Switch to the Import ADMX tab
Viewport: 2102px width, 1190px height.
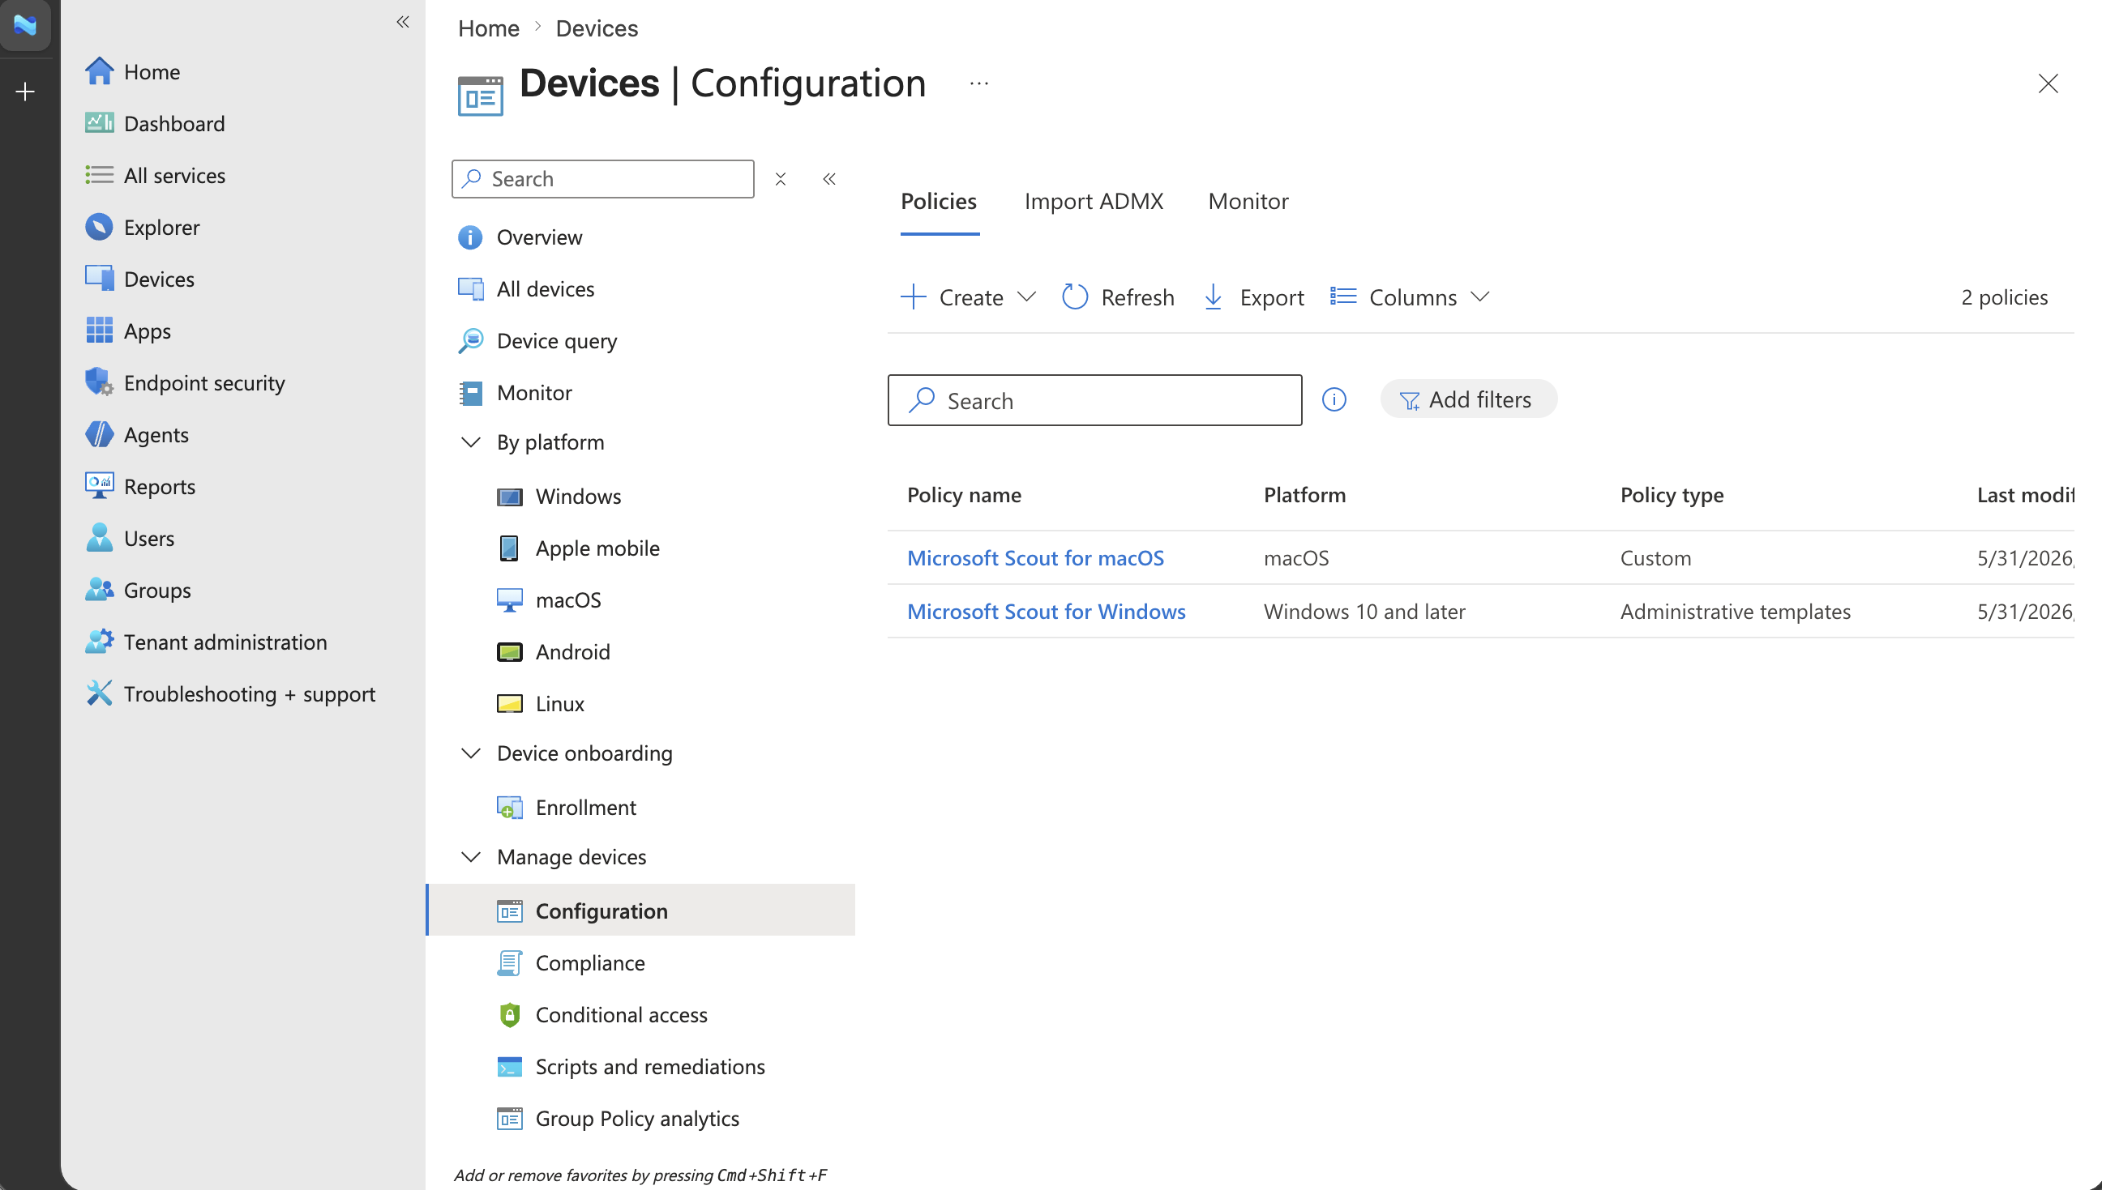click(1093, 201)
